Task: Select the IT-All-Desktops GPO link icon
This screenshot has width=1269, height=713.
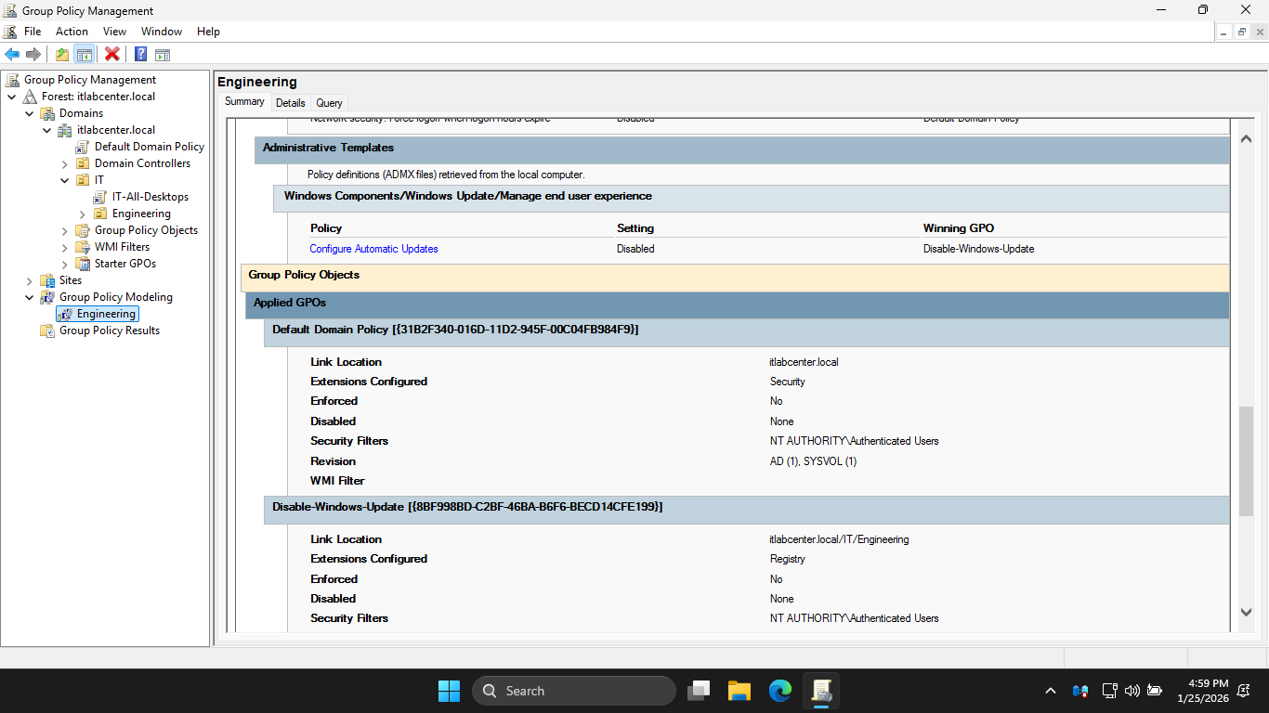Action: pyautogui.click(x=100, y=197)
